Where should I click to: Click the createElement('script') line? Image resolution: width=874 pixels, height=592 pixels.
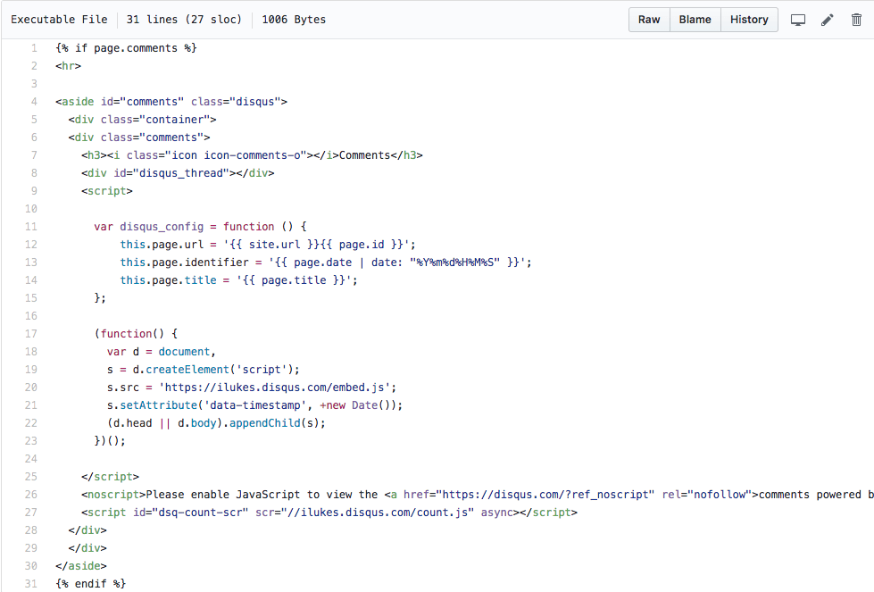204,370
